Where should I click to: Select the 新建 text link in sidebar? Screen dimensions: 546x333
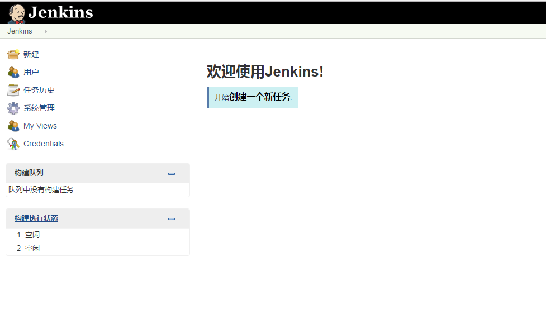(31, 54)
